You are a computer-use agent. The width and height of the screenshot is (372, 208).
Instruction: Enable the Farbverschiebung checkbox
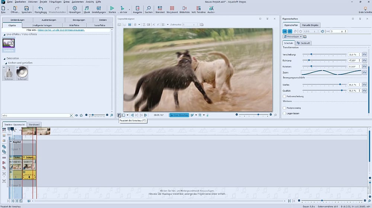pos(285,96)
